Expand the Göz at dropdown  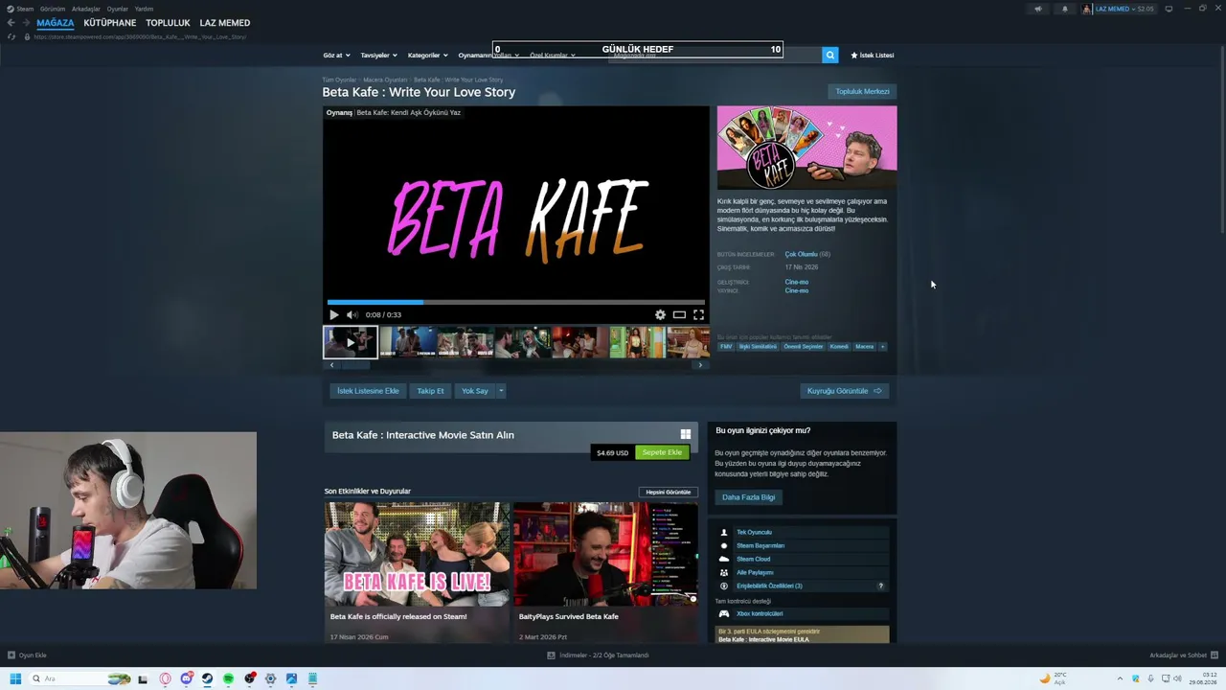[x=336, y=56]
